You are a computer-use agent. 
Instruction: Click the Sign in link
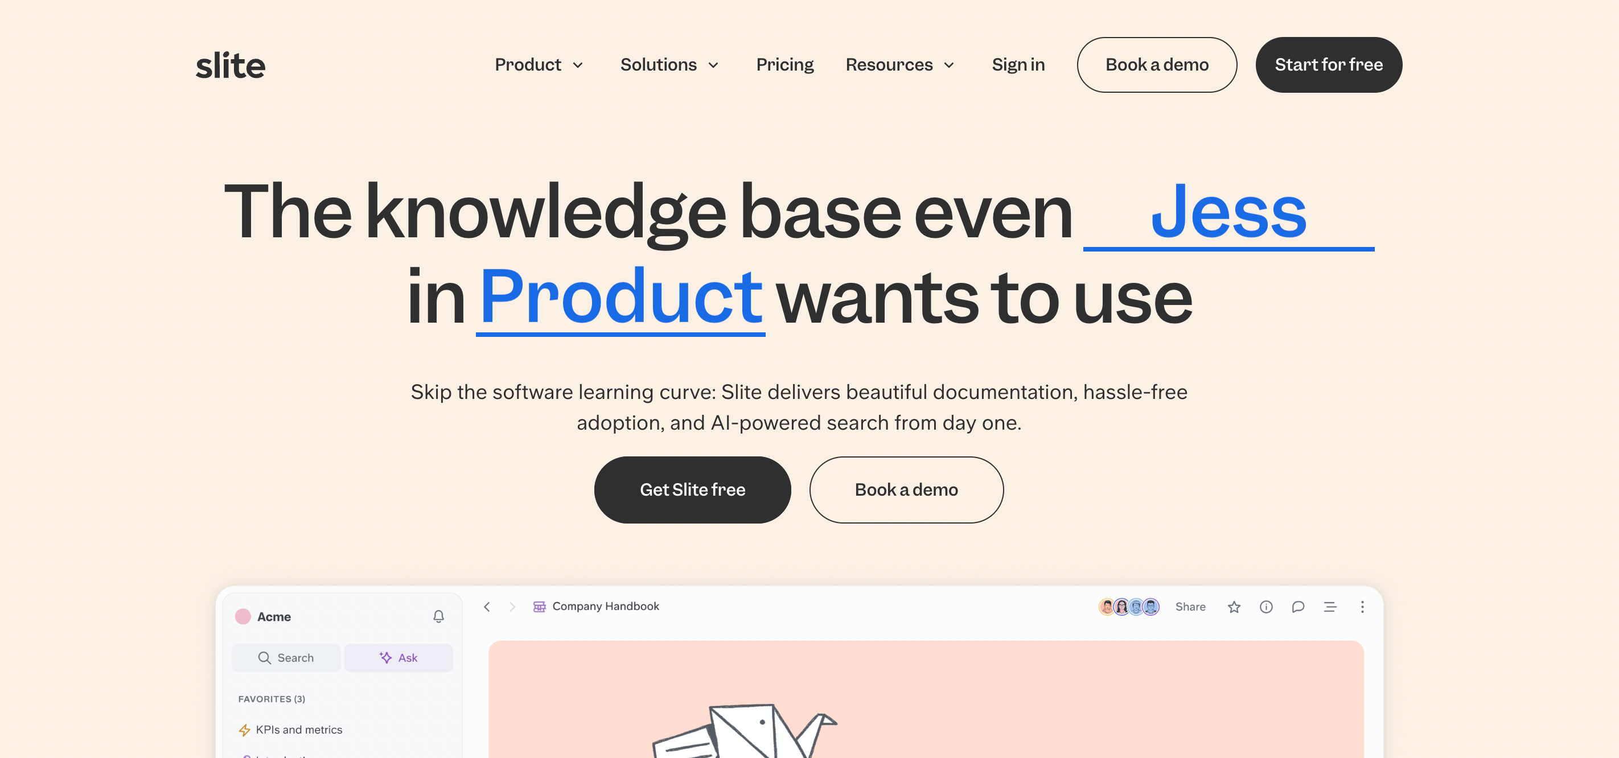click(x=1018, y=64)
